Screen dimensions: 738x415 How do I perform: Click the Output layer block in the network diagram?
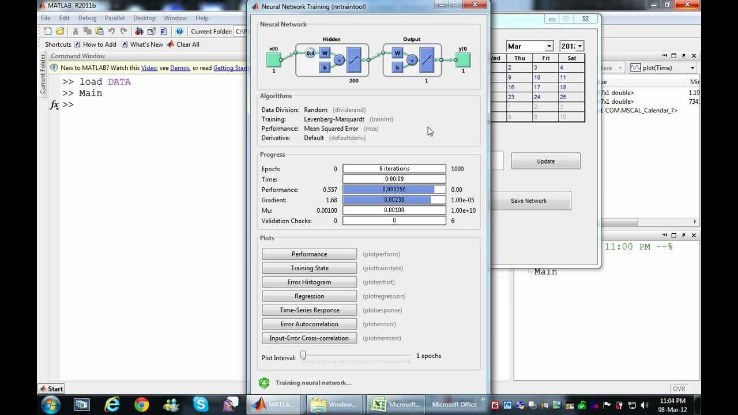(412, 60)
